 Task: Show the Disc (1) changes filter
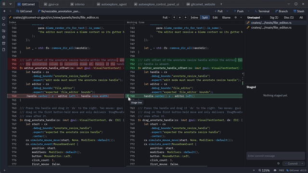(289, 17)
